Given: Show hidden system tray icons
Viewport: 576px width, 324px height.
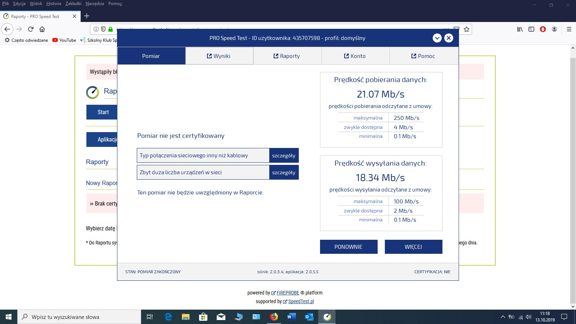Looking at the screenshot, I should 503,317.
